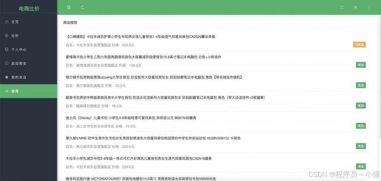Select 启动爬虫 in the sidebar
The width and height of the screenshot is (381, 181).
[x=28, y=63]
